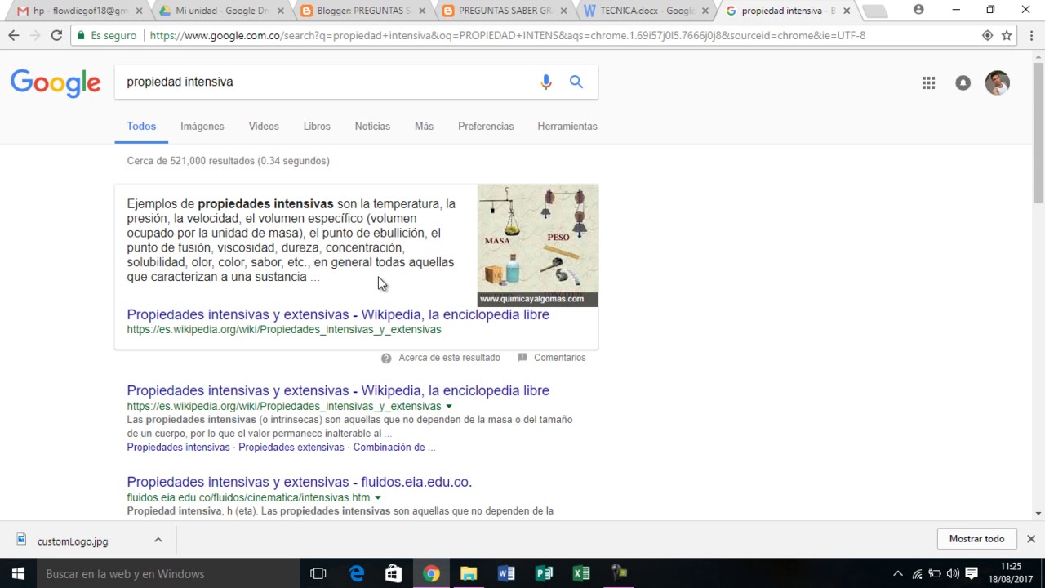Image resolution: width=1045 pixels, height=588 pixels.
Task: Open the Más search filter menu
Action: (x=424, y=127)
